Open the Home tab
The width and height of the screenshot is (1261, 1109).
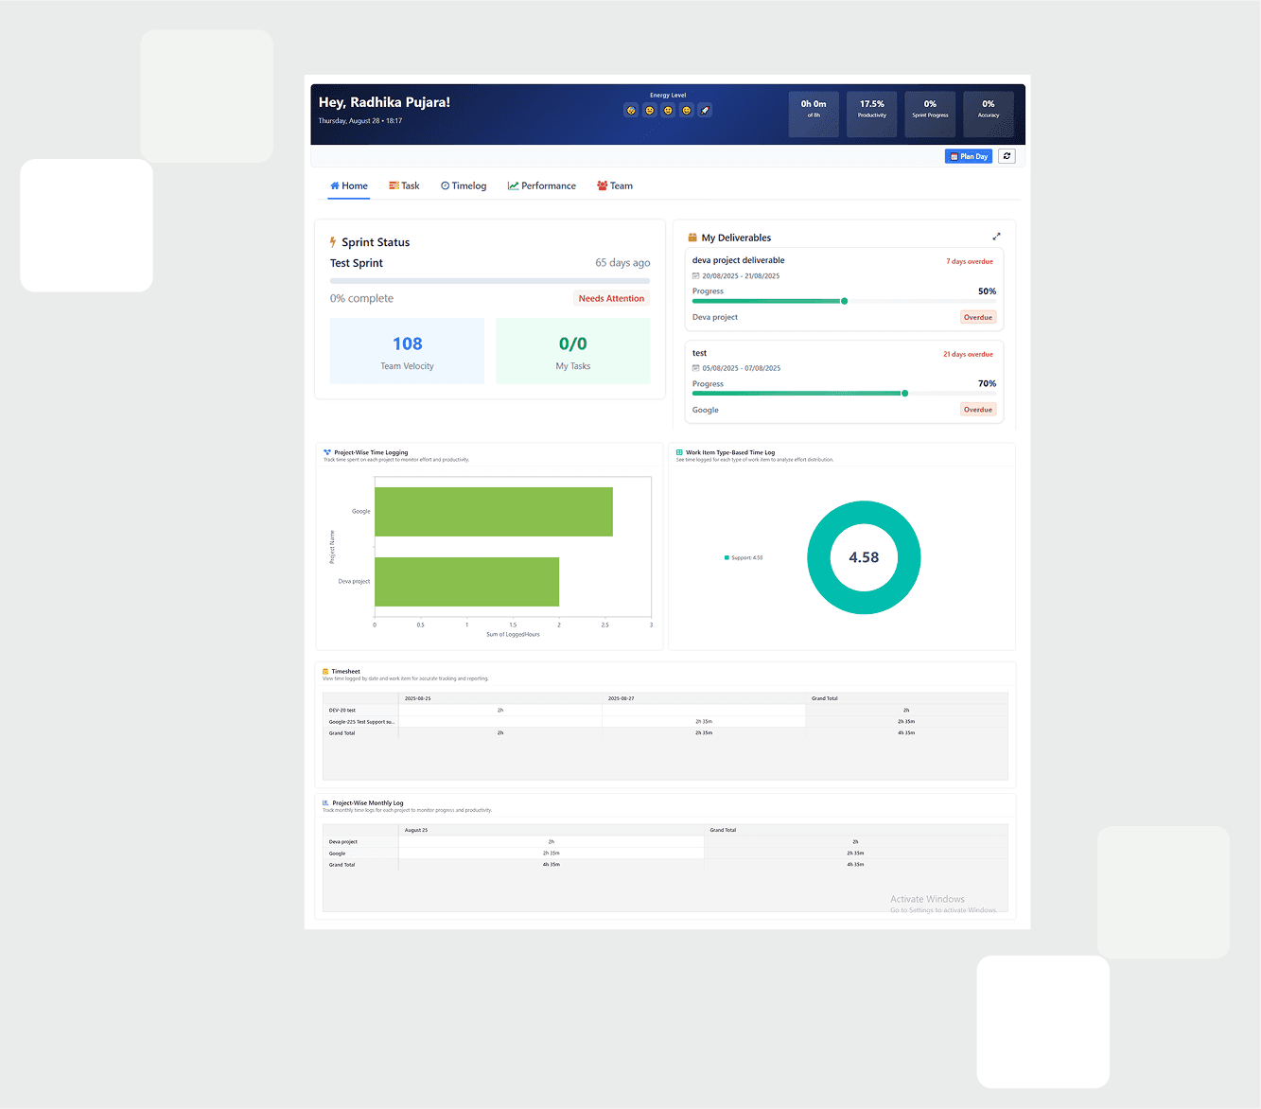[x=349, y=185]
